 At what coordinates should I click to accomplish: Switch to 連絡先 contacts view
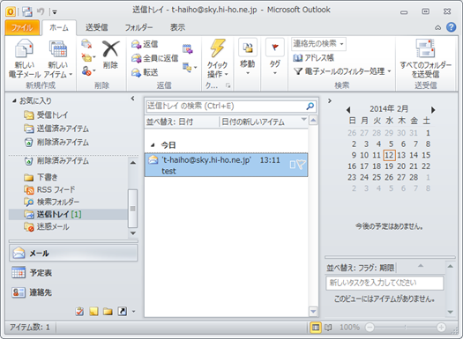(73, 292)
